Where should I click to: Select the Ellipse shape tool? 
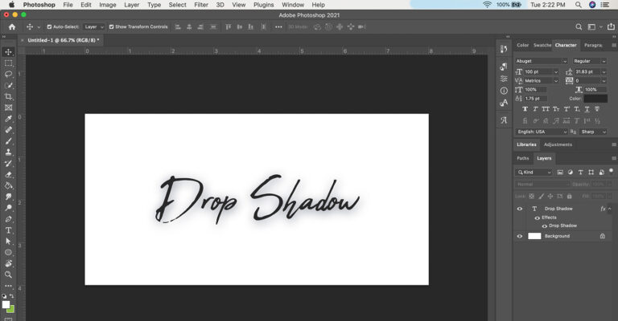pos(8,252)
